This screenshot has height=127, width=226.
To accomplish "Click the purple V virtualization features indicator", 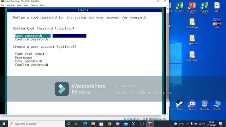I will 150,119.
